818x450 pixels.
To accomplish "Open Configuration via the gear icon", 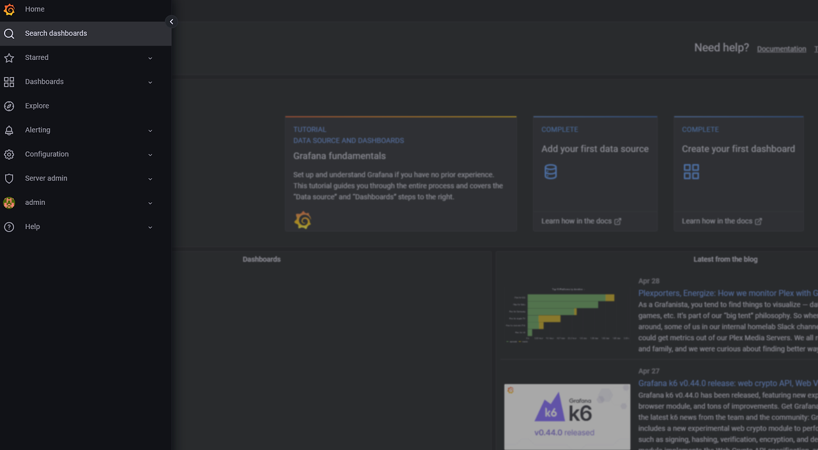I will (x=9, y=154).
